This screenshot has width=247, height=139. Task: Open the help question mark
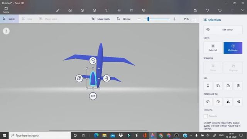click(6, 31)
